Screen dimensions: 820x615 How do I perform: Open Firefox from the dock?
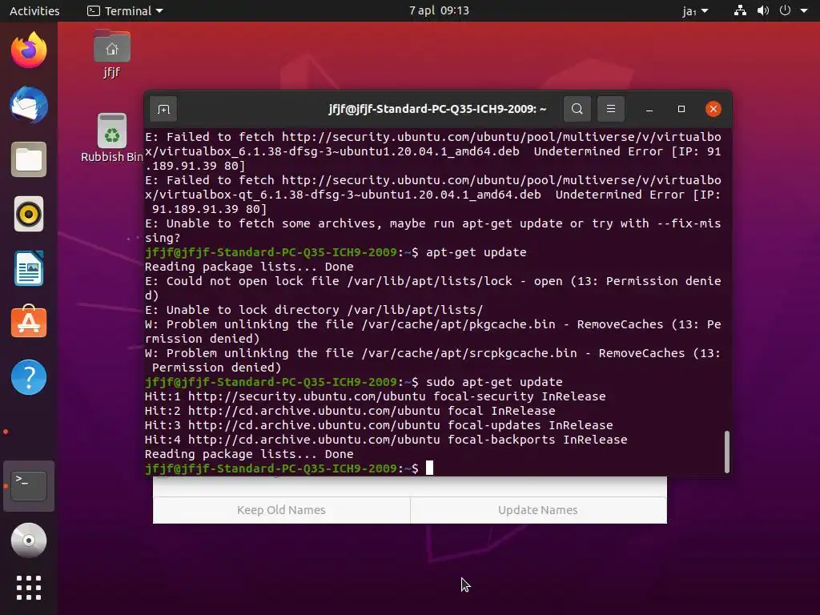point(29,50)
